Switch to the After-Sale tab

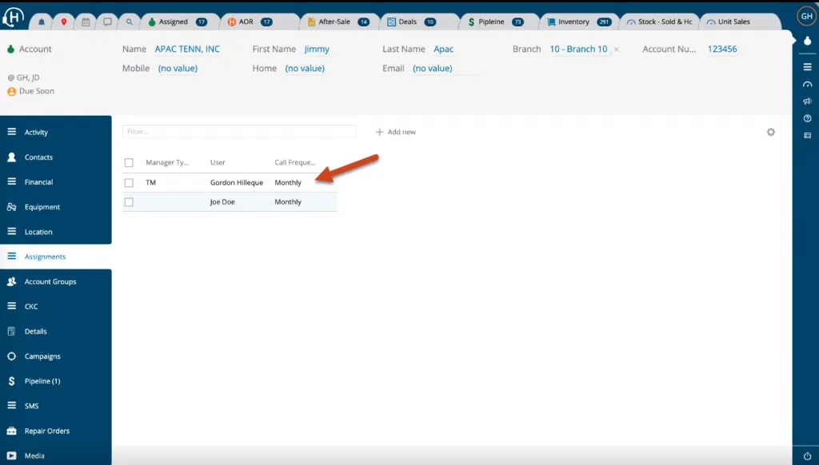(x=338, y=22)
